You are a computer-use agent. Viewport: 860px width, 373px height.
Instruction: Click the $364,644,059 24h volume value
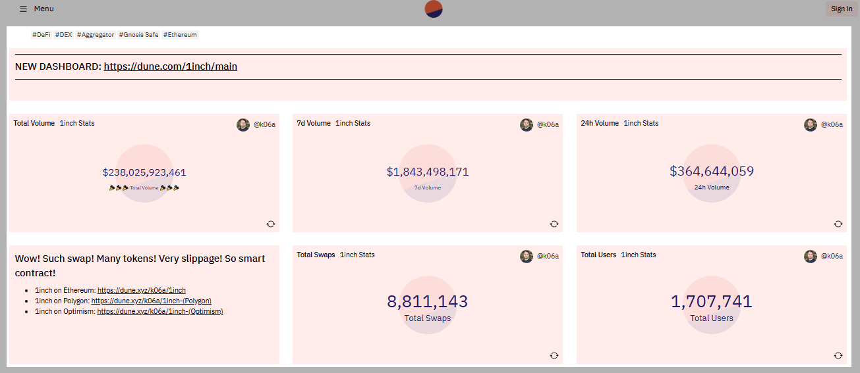click(712, 171)
